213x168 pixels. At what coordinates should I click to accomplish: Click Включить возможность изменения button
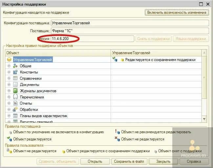[177, 12]
